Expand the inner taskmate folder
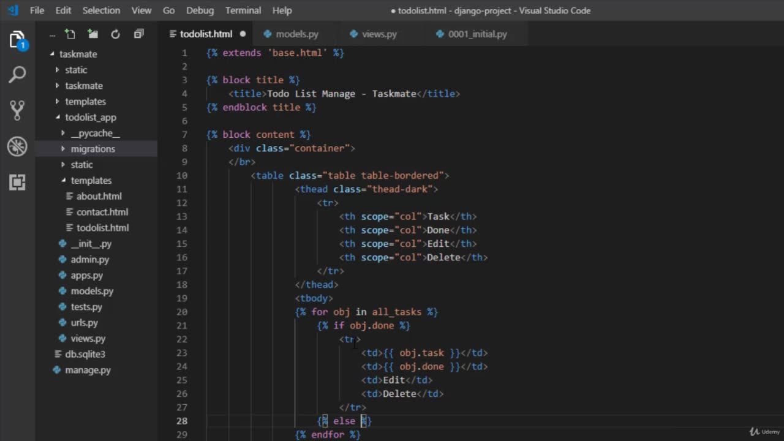This screenshot has height=441, width=784. click(x=58, y=86)
